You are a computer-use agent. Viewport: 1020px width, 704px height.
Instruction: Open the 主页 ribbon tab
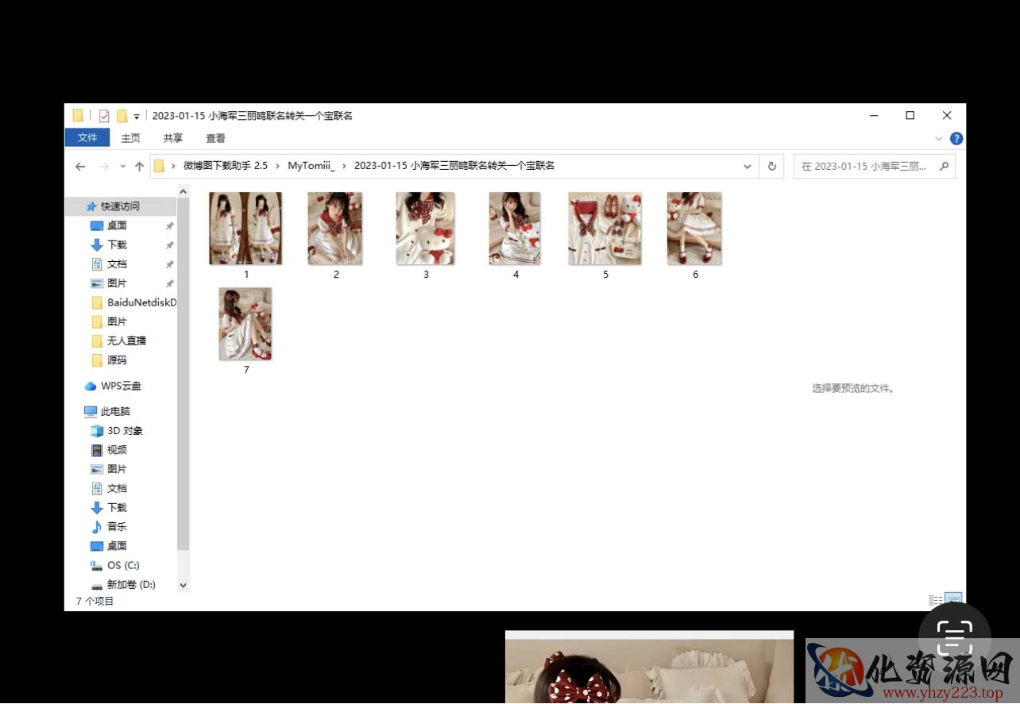coord(130,138)
